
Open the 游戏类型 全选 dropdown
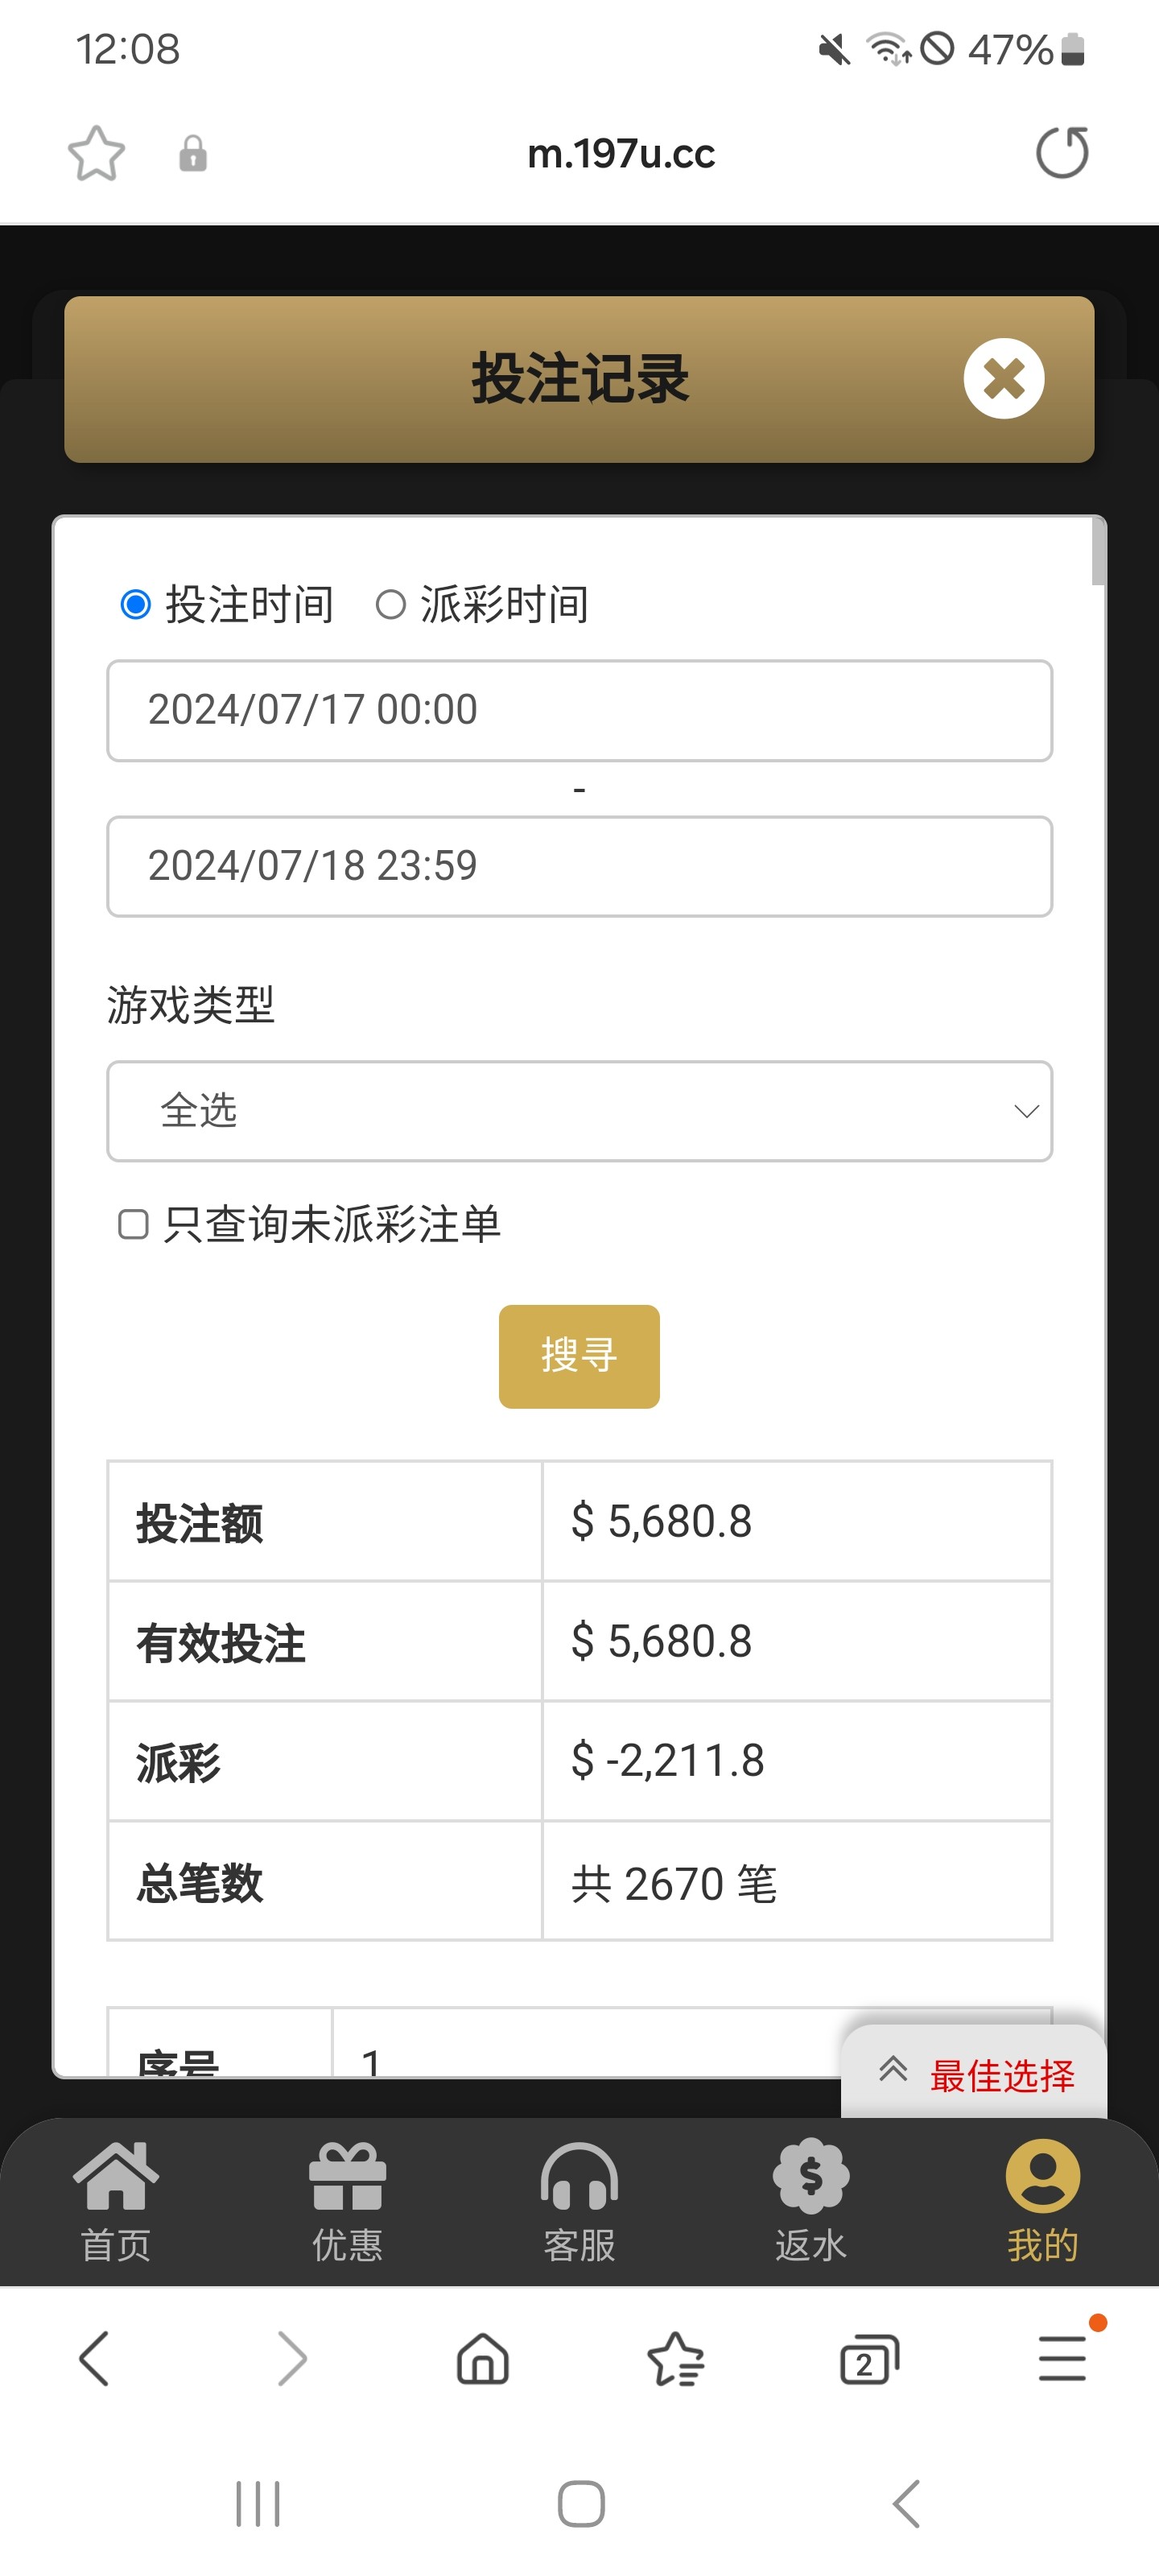tap(579, 1111)
